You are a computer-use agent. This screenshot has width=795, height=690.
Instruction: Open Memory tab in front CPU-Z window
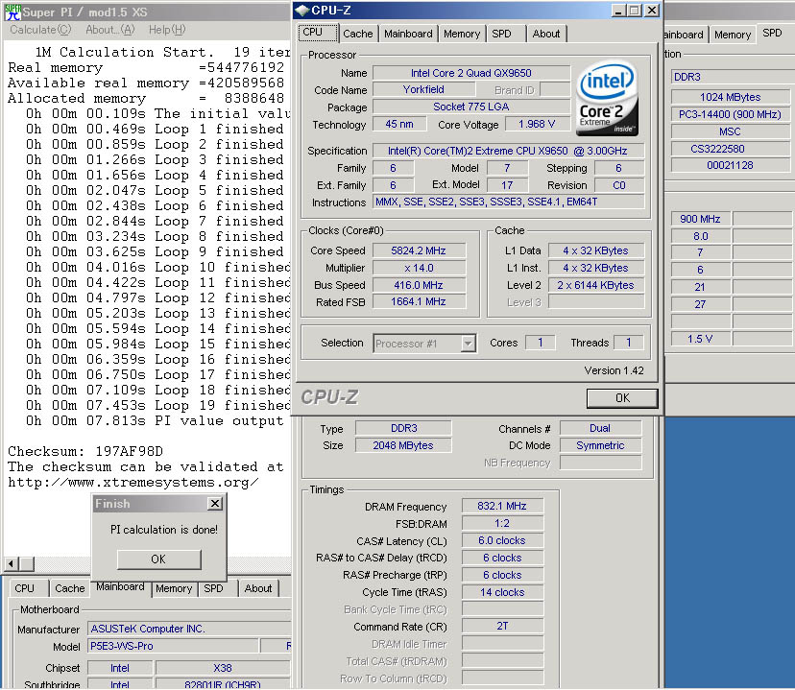point(462,34)
